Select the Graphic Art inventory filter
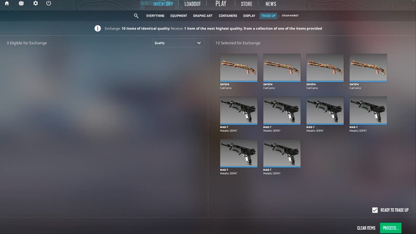 click(x=203, y=16)
